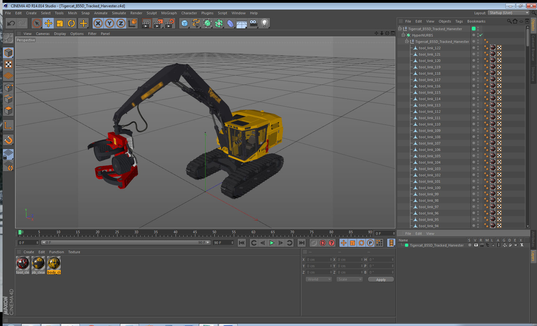This screenshot has height=326, width=537.
Task: Open the World coordinate system dropdown
Action: pyautogui.click(x=319, y=279)
